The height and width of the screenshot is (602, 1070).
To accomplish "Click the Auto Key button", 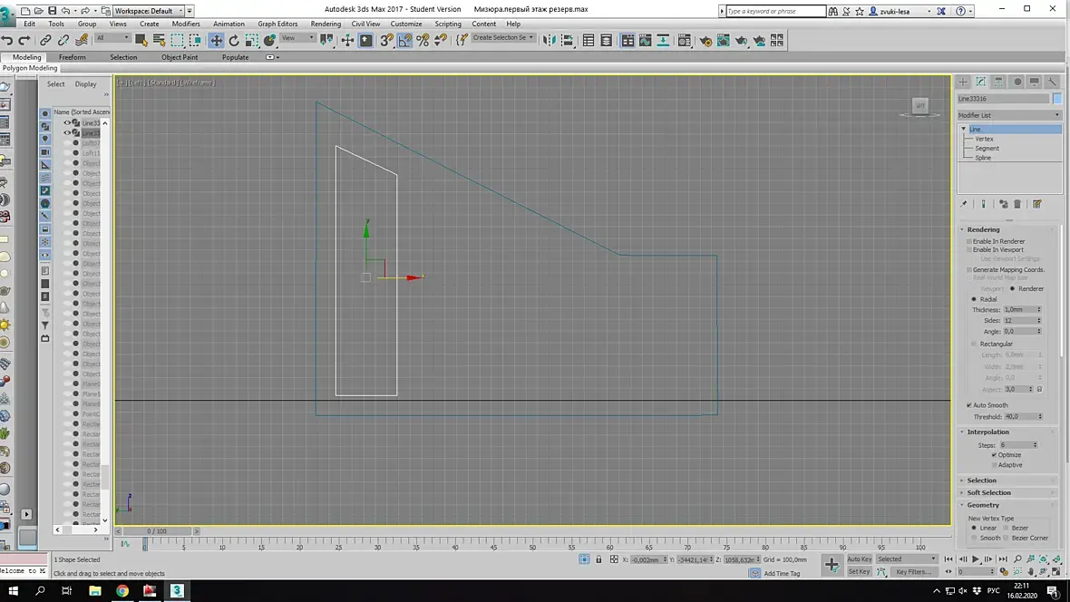I will coord(859,559).
